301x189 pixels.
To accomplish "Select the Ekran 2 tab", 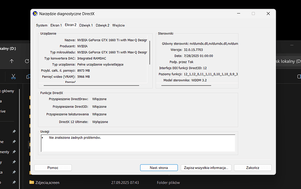I will coord(71,25).
